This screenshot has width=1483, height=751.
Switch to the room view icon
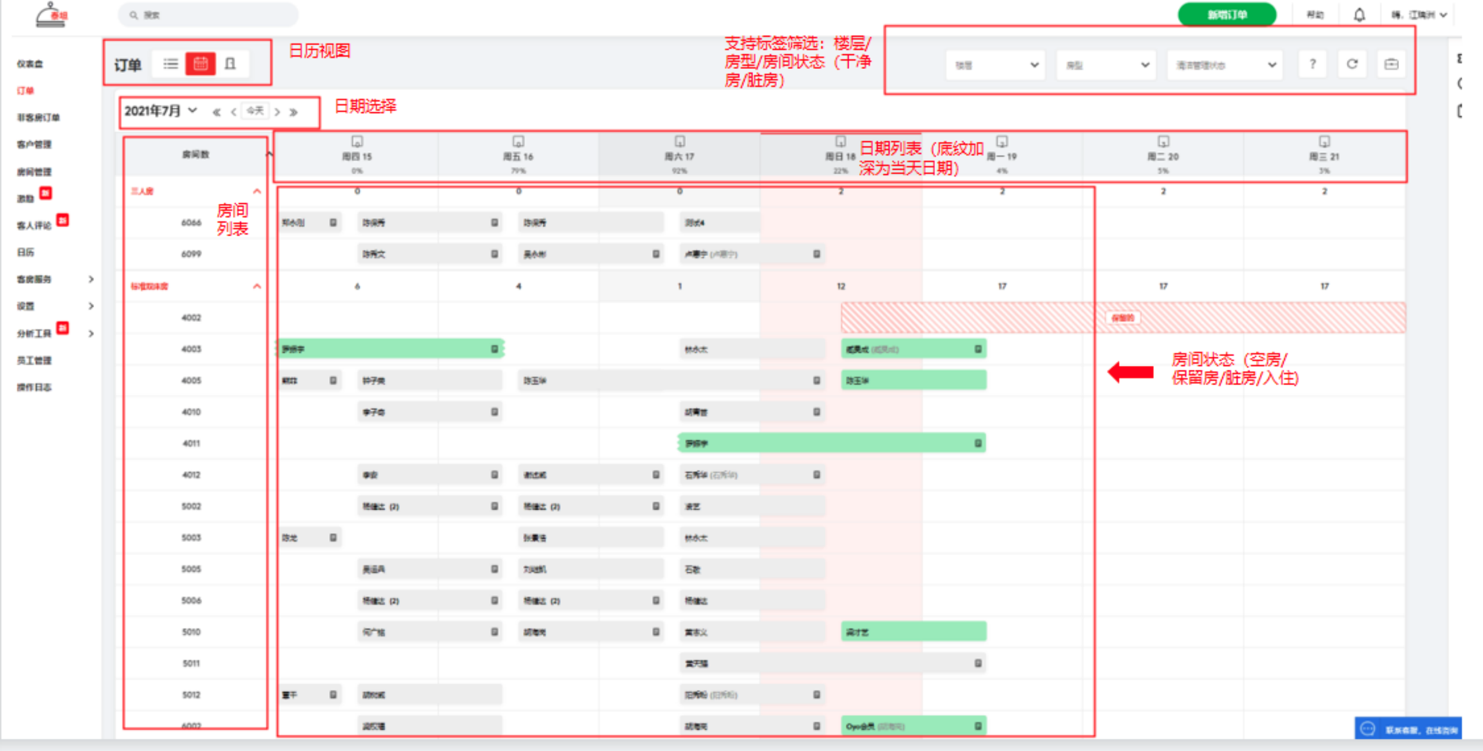tap(231, 64)
